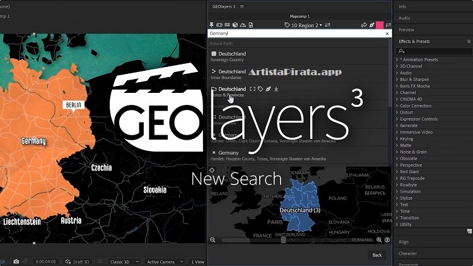The image size is (473, 266).
Task: Click the 3D cube icon in GEOlayers toolbar
Action: 235,25
